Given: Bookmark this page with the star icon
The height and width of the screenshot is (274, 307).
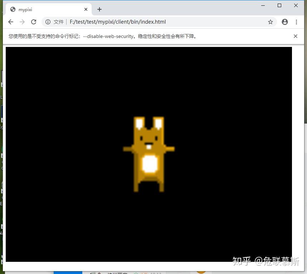Looking at the screenshot, I should [x=271, y=22].
